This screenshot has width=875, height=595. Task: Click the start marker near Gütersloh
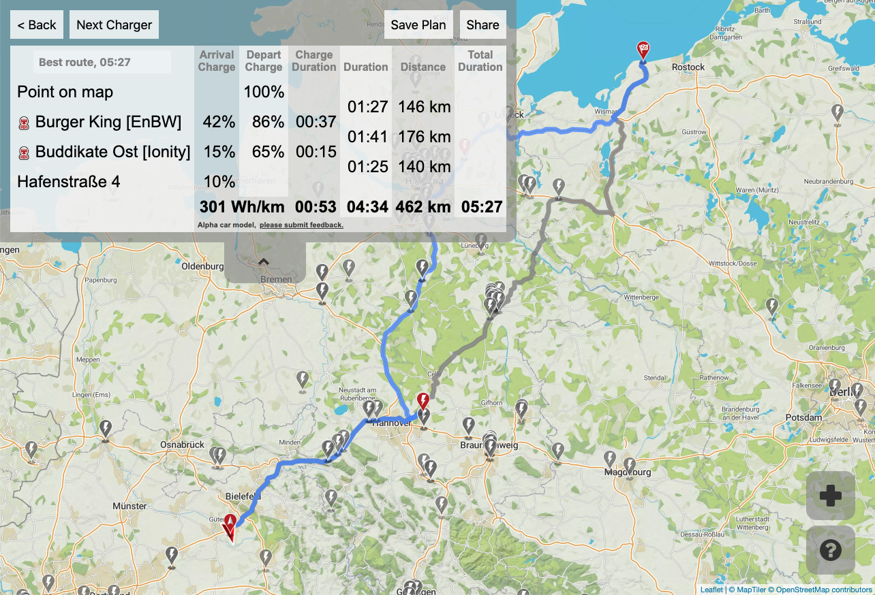pyautogui.click(x=230, y=526)
